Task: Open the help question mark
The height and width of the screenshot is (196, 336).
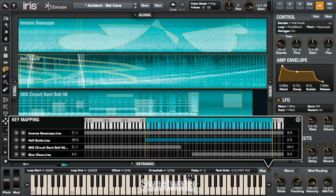Action: click(x=14, y=6)
